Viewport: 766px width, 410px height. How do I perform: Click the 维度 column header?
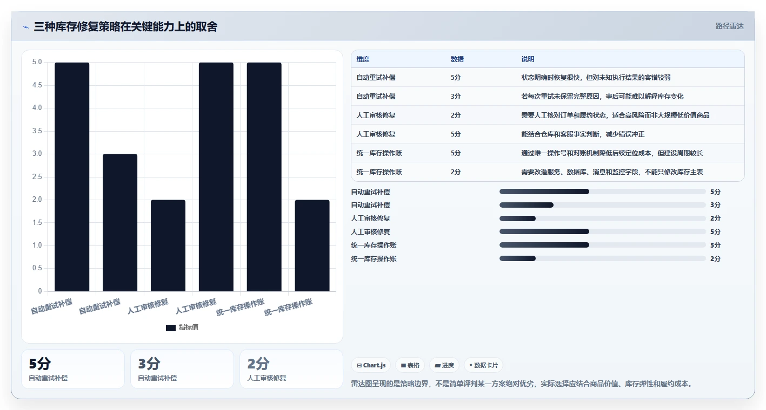(363, 59)
